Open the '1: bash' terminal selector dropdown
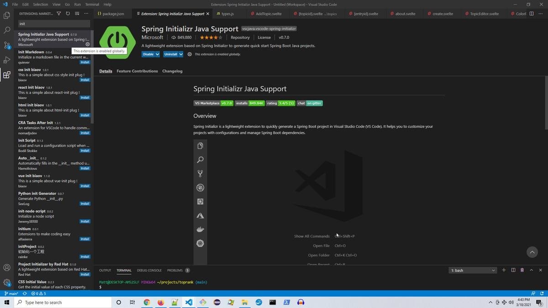548x308 pixels. pyautogui.click(x=473, y=270)
